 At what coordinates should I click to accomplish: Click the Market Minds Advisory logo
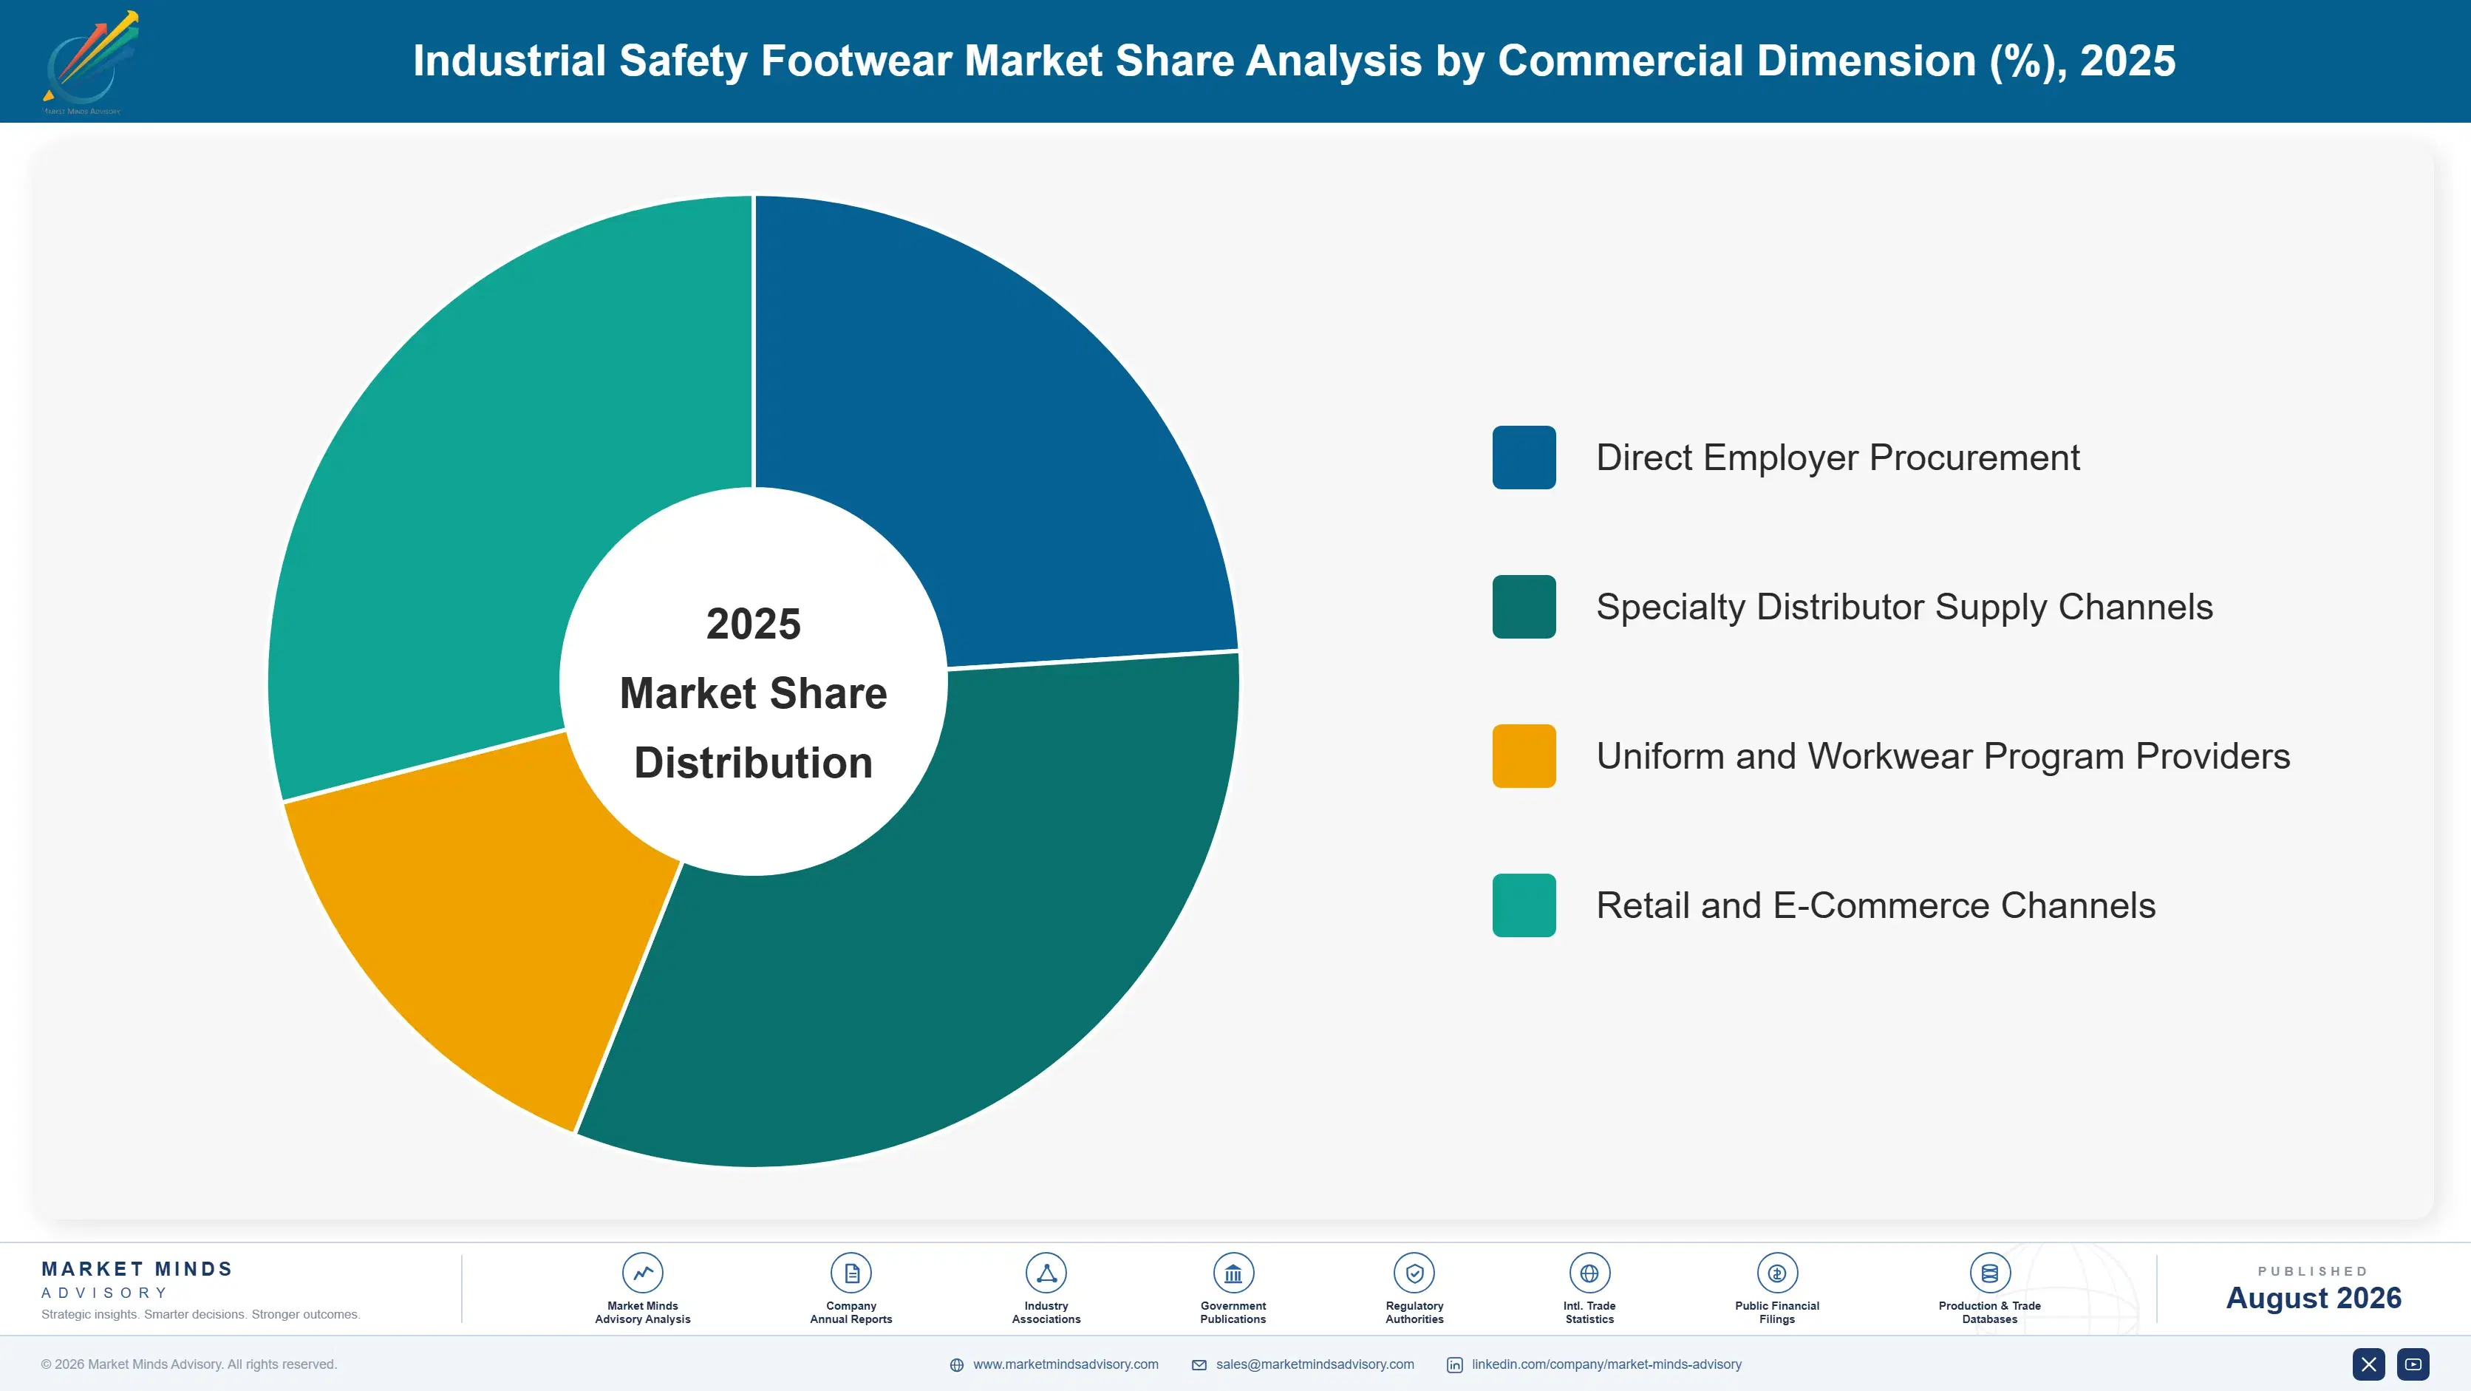pyautogui.click(x=90, y=62)
